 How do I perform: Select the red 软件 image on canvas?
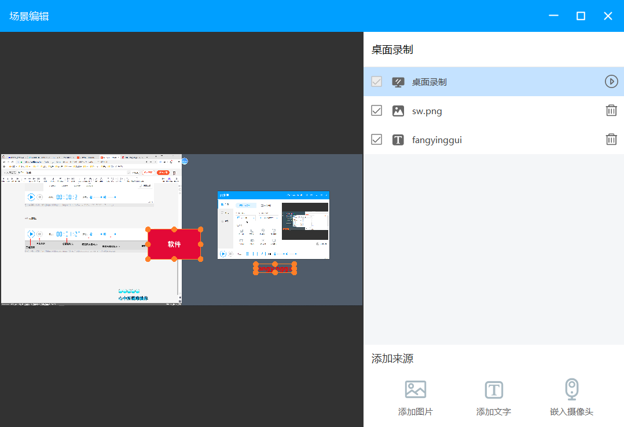tap(174, 244)
